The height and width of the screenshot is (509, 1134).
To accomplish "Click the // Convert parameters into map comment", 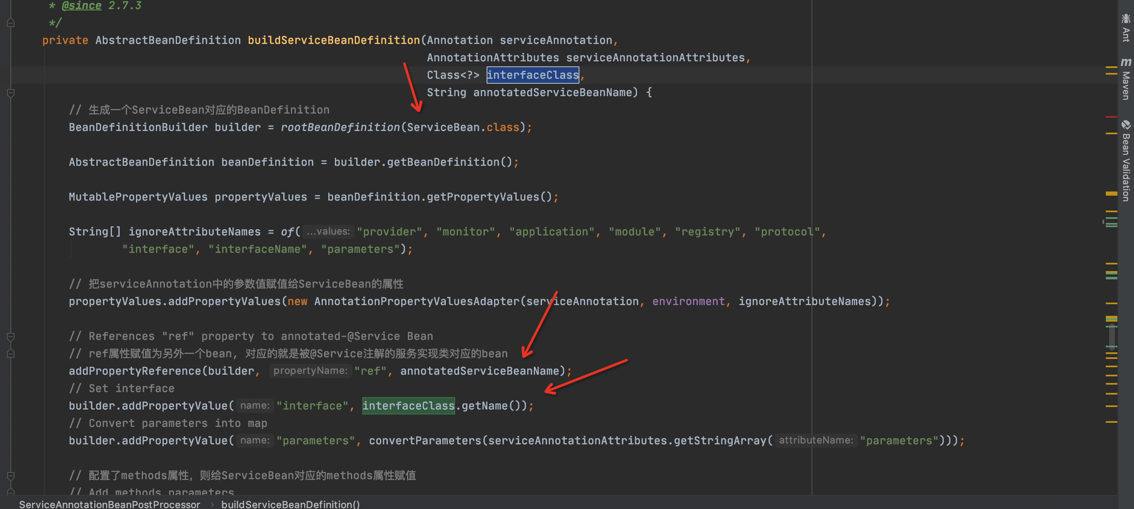I will point(168,423).
